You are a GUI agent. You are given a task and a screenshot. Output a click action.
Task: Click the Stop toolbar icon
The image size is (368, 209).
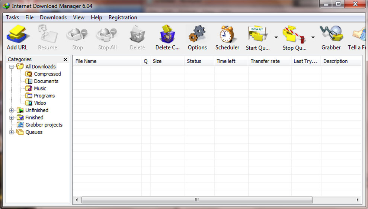tap(77, 35)
